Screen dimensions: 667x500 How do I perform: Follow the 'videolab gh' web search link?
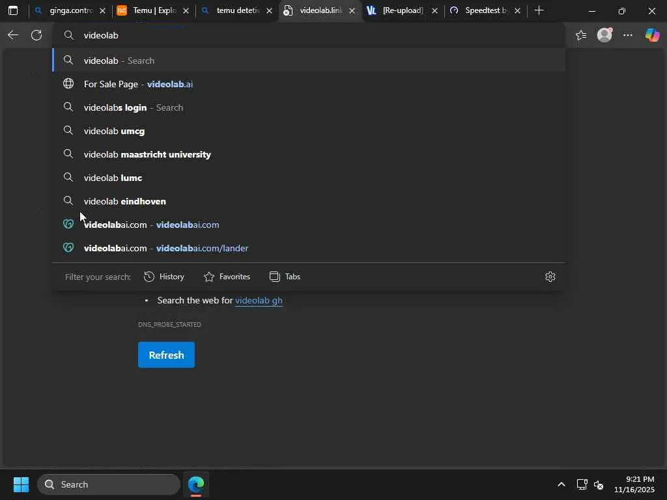coord(259,300)
